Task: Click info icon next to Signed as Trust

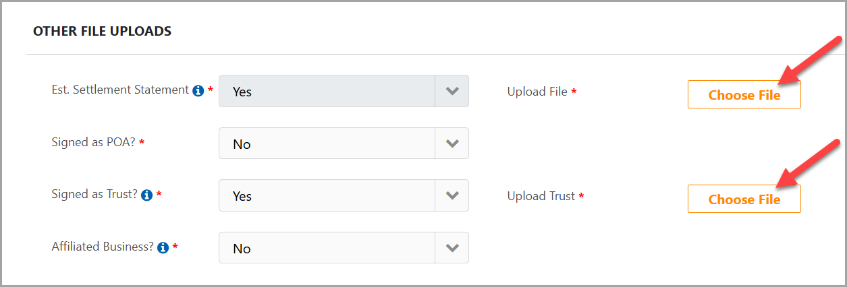Action: pyautogui.click(x=146, y=195)
